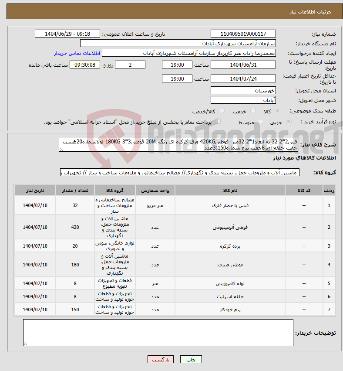The width and height of the screenshot is (343, 371).
Task: Click the remaining days field showing 2
Action: (130, 65)
